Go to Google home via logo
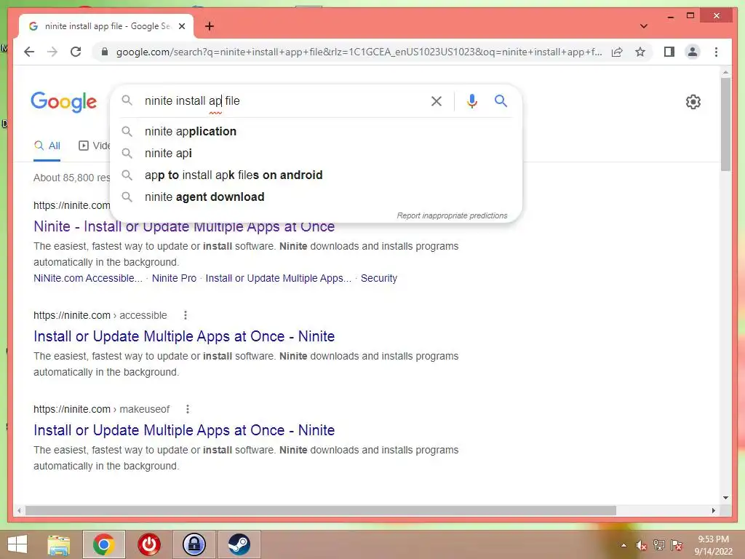 pyautogui.click(x=64, y=102)
